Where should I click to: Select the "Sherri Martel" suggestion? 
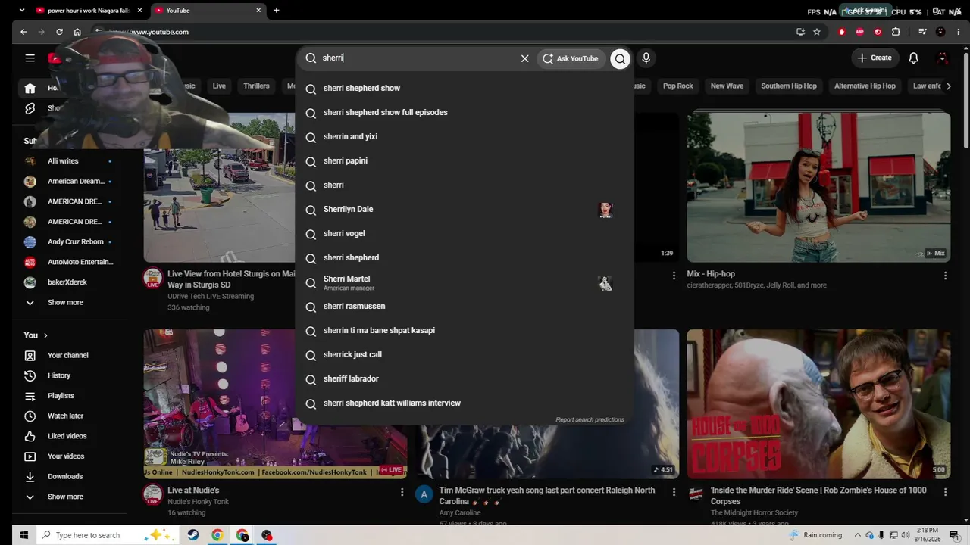(x=465, y=282)
